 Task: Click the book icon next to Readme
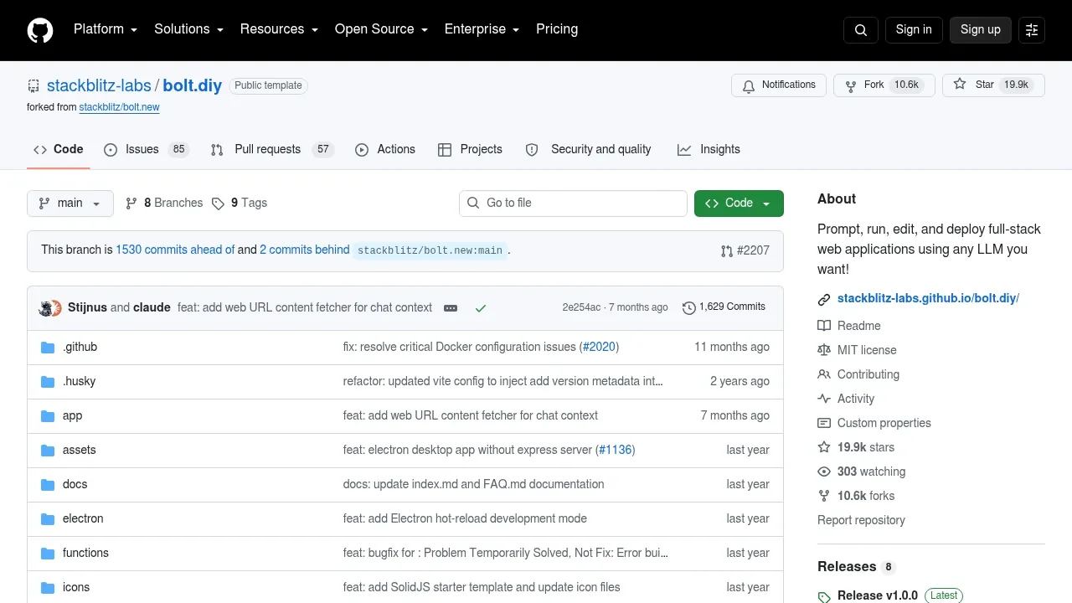(824, 326)
